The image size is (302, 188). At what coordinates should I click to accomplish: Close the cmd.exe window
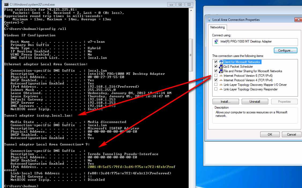(x=189, y=5)
